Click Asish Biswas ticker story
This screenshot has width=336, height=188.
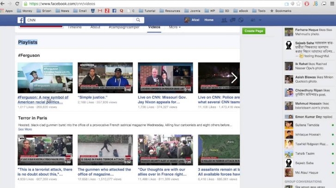[309, 79]
